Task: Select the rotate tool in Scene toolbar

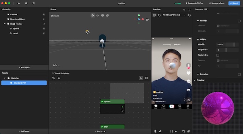Action: point(98,16)
